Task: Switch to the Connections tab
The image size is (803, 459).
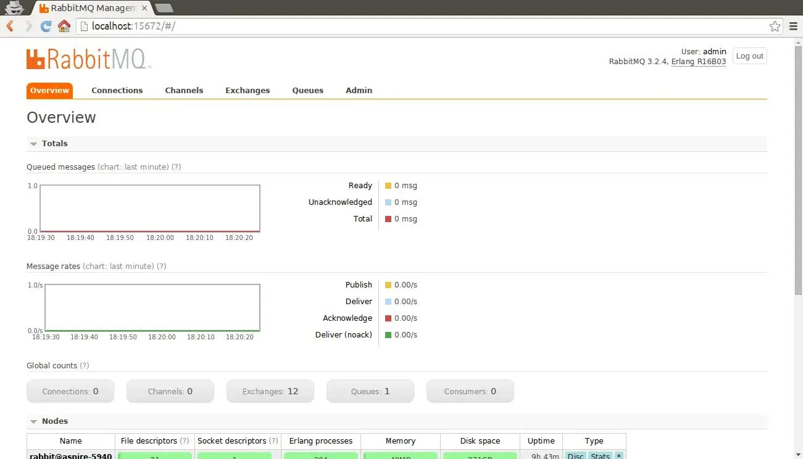Action: click(x=117, y=90)
